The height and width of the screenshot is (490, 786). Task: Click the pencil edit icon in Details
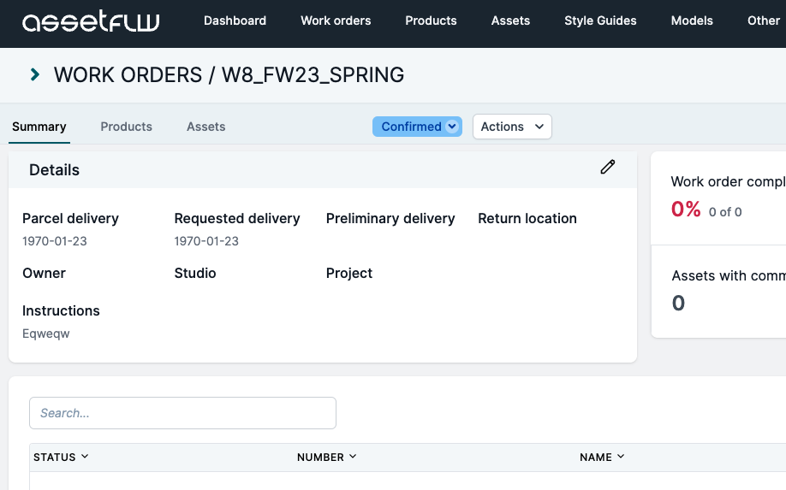tap(608, 167)
